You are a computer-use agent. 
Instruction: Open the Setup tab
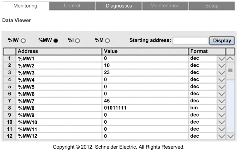212,6
